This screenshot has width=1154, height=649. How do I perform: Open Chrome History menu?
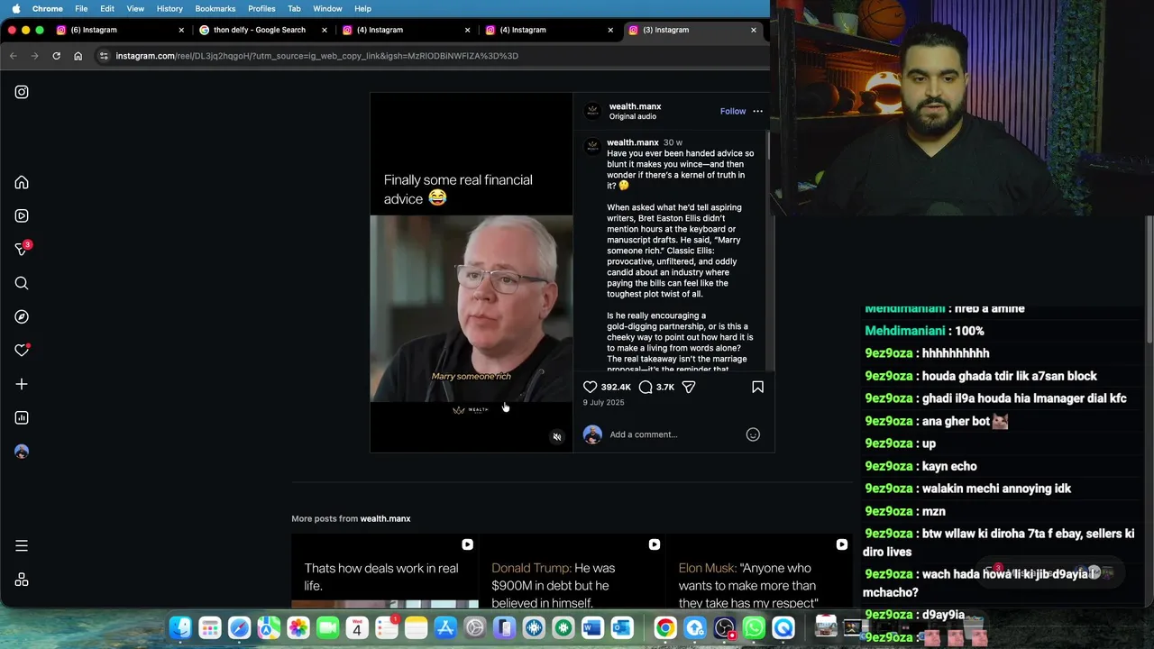(x=169, y=8)
